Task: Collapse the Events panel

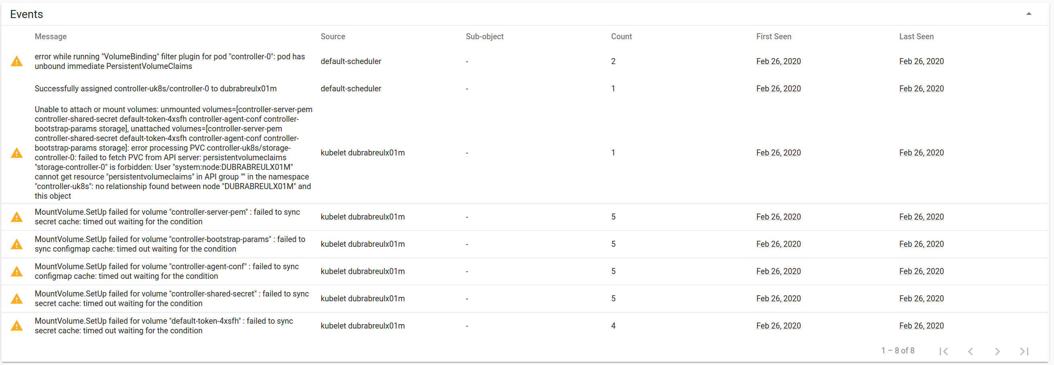Action: 1029,14
